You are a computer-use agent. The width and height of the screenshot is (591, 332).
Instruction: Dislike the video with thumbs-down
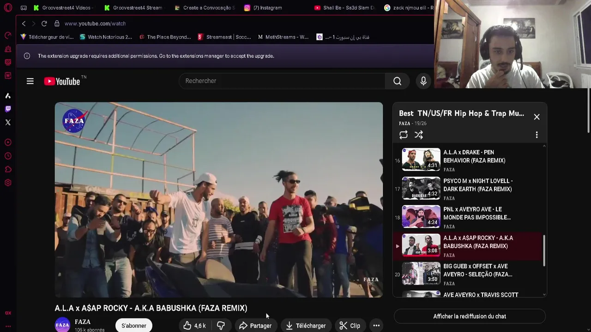pyautogui.click(x=221, y=326)
